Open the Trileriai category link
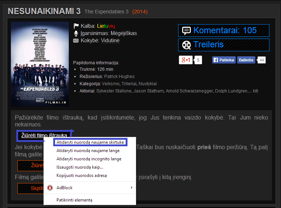The height and width of the screenshot is (208, 281). (x=129, y=84)
